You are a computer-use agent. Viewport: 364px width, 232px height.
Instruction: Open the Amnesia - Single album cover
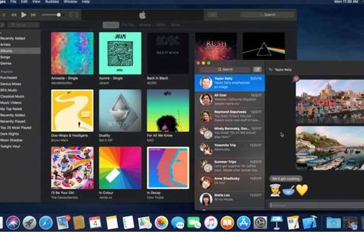72,53
